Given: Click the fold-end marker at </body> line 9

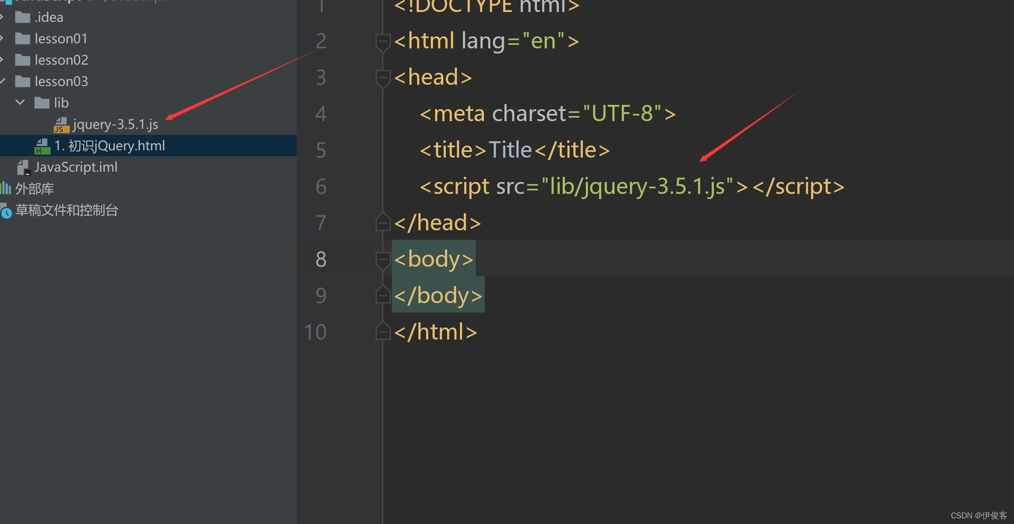Looking at the screenshot, I should (x=383, y=295).
